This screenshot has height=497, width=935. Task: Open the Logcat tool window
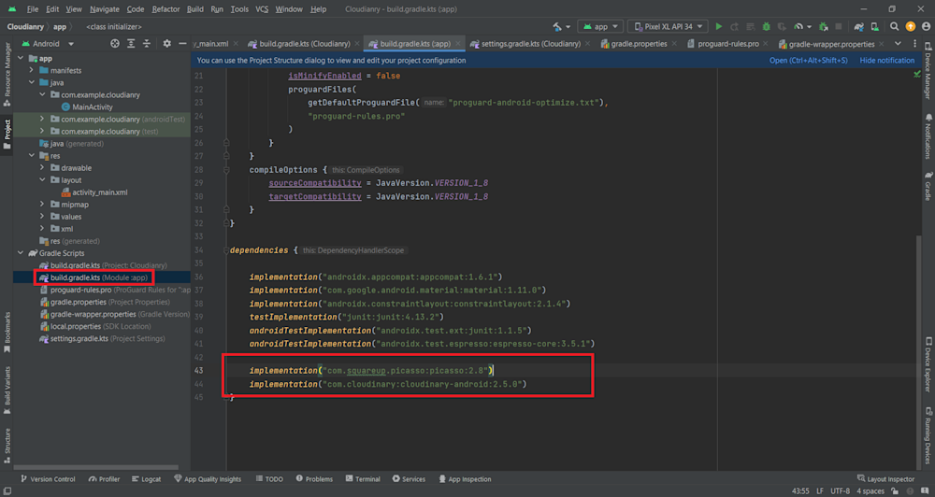[x=147, y=478]
